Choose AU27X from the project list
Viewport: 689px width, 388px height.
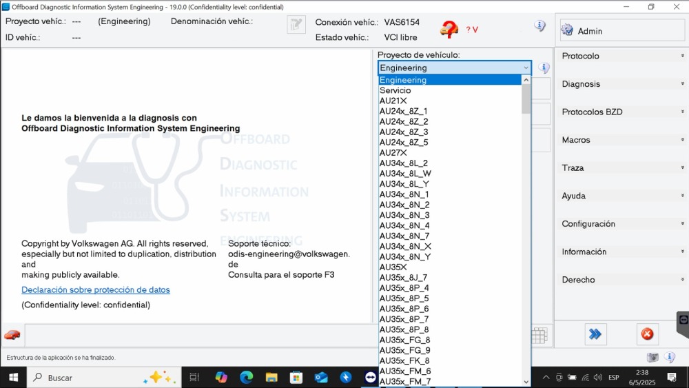(x=450, y=152)
